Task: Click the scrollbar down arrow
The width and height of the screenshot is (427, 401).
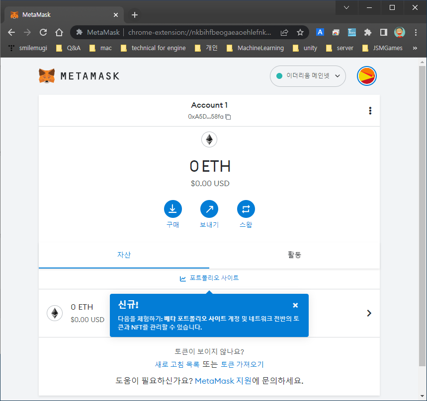Action: tap(422, 397)
